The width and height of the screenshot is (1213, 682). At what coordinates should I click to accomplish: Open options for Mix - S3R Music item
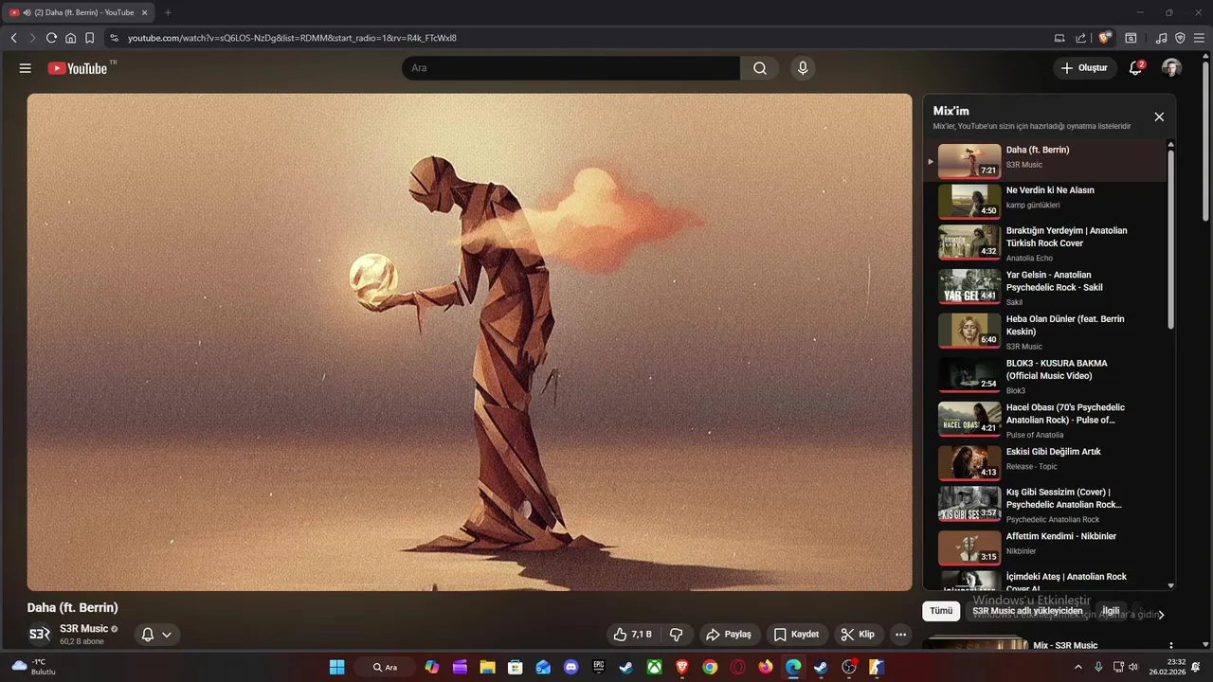[1172, 646]
